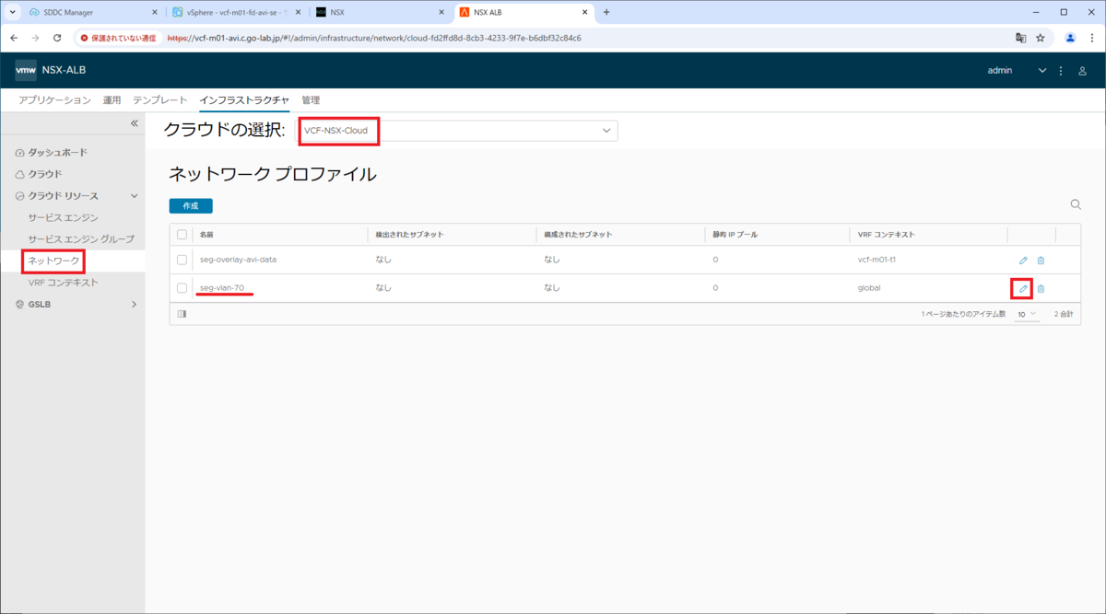Screen dimensions: 1106x614
Task: Open the cloud selection dropdown VCF-NSX-Cloud
Action: [x=457, y=131]
